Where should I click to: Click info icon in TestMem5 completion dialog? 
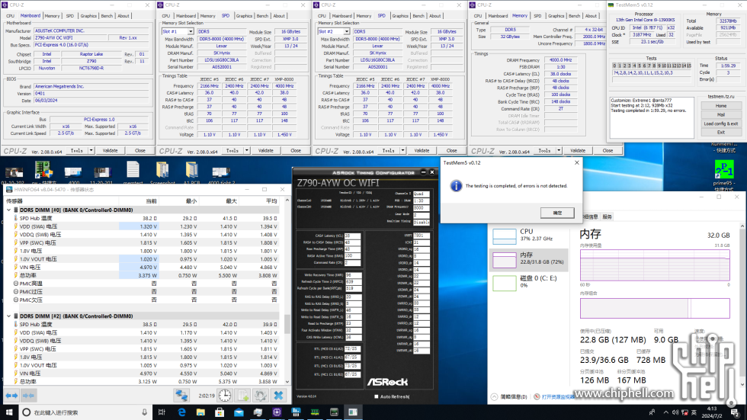(x=456, y=186)
